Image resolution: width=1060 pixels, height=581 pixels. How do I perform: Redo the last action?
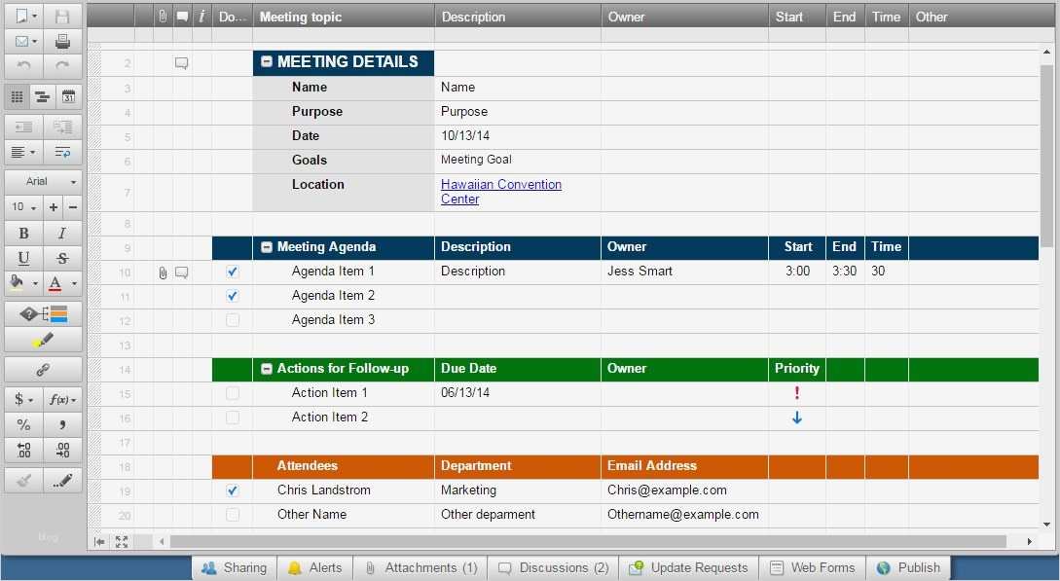pos(62,66)
